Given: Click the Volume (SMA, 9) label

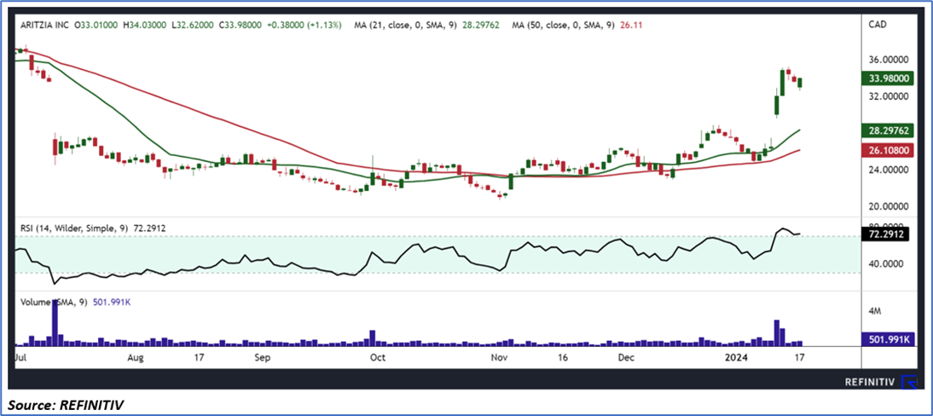Looking at the screenshot, I should 54,303.
